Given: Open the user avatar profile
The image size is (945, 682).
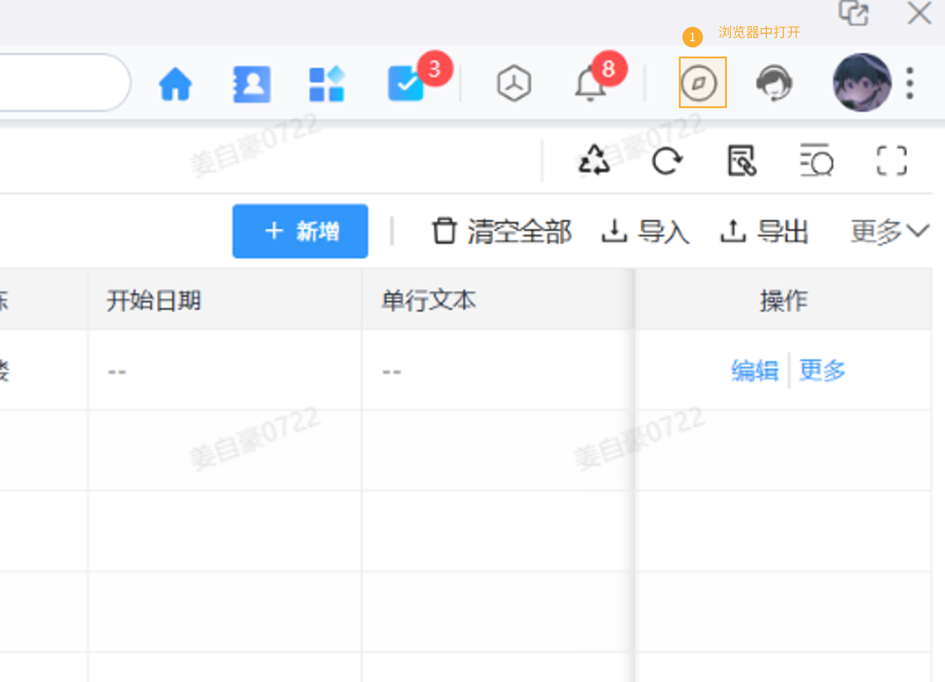Looking at the screenshot, I should coord(861,83).
